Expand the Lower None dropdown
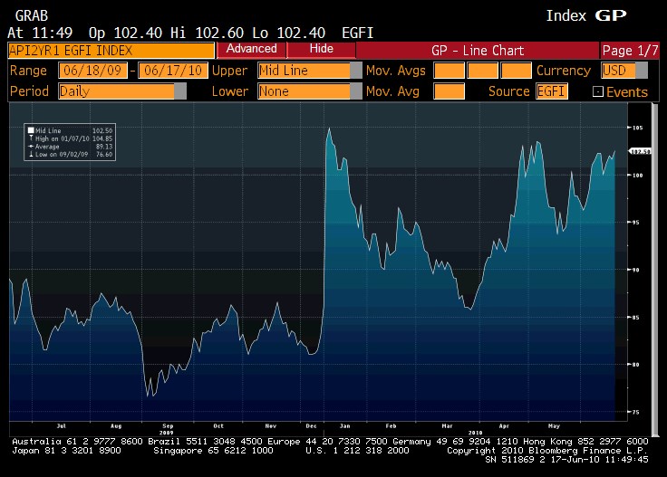The image size is (667, 477). tap(356, 91)
